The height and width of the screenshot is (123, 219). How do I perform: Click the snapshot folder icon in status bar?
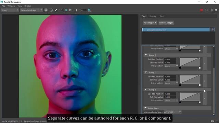(212, 121)
